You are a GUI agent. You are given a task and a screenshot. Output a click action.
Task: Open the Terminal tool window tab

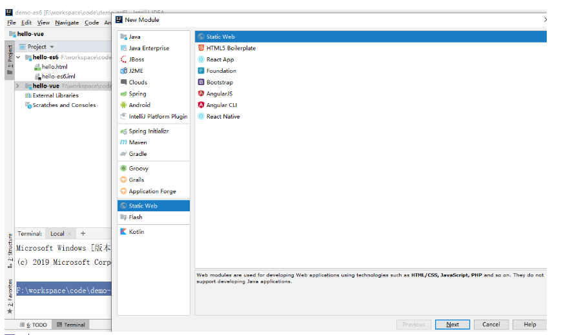coord(71,325)
